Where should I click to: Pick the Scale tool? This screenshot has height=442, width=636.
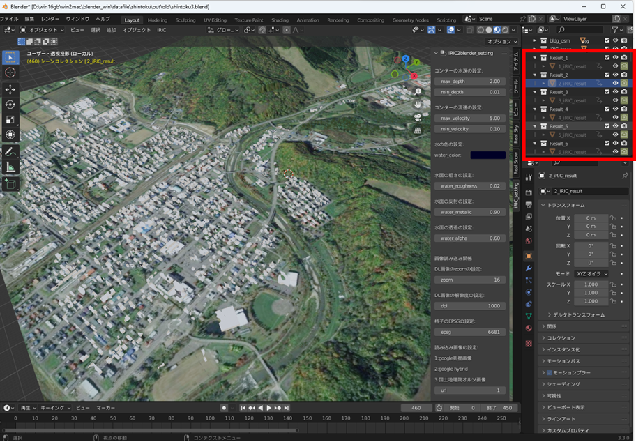click(10, 119)
